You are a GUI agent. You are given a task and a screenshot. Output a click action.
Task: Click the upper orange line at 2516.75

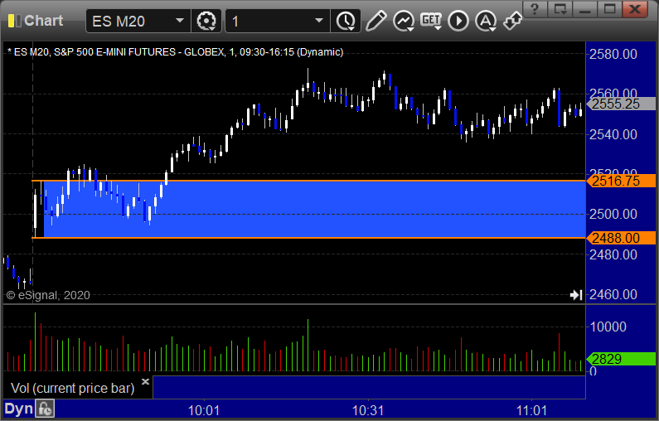tap(308, 181)
